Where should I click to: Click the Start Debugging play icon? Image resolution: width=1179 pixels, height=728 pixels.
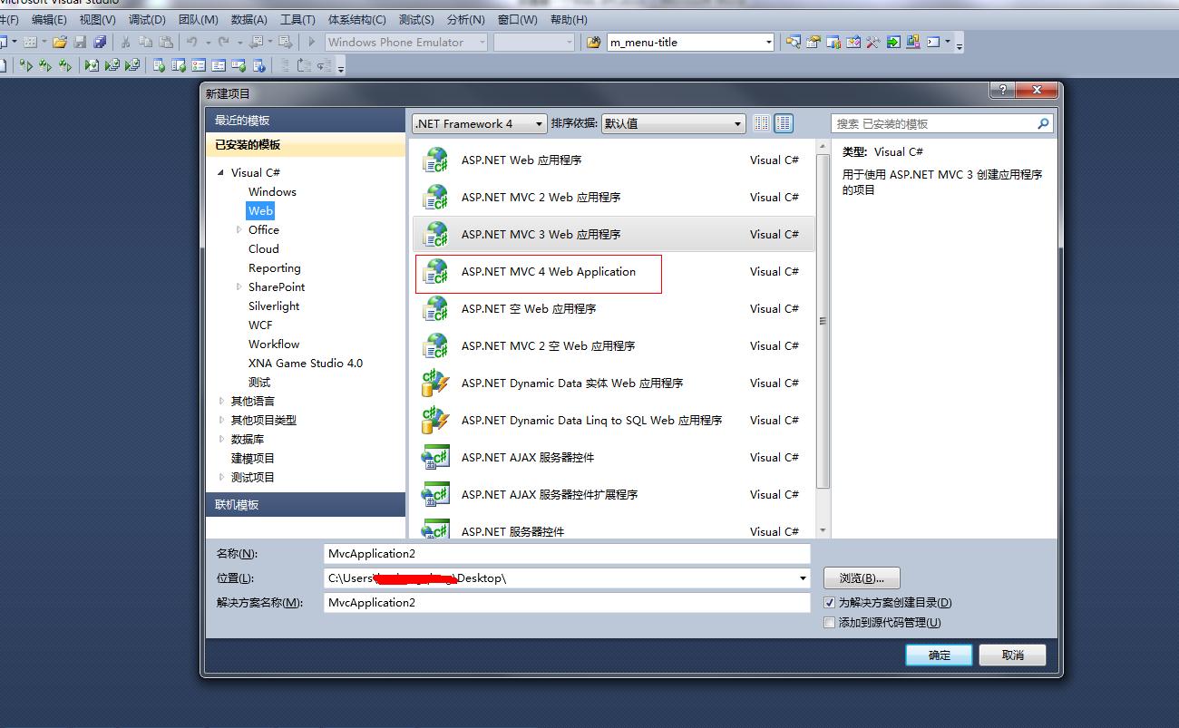(312, 42)
